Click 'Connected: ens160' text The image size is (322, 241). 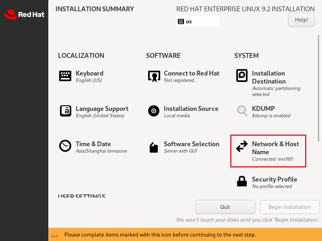pyautogui.click(x=272, y=159)
